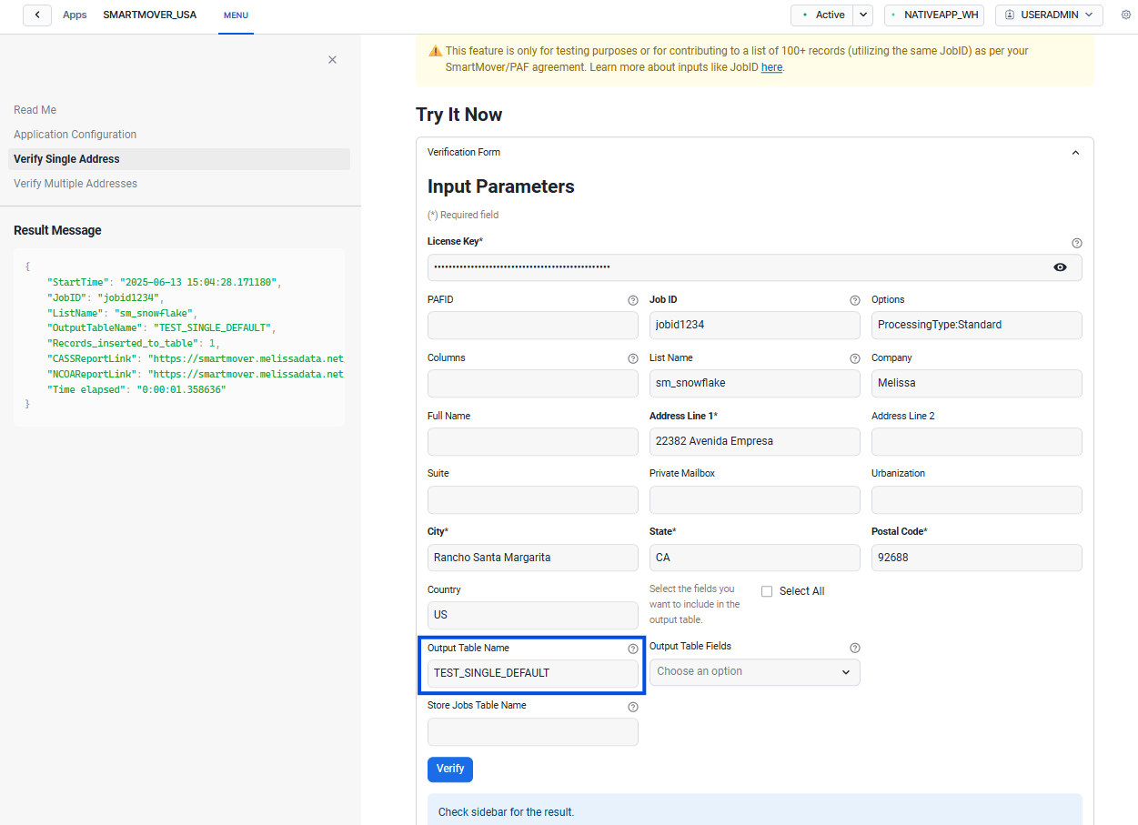
Task: Collapse the Verification Form section
Action: pos(1075,153)
